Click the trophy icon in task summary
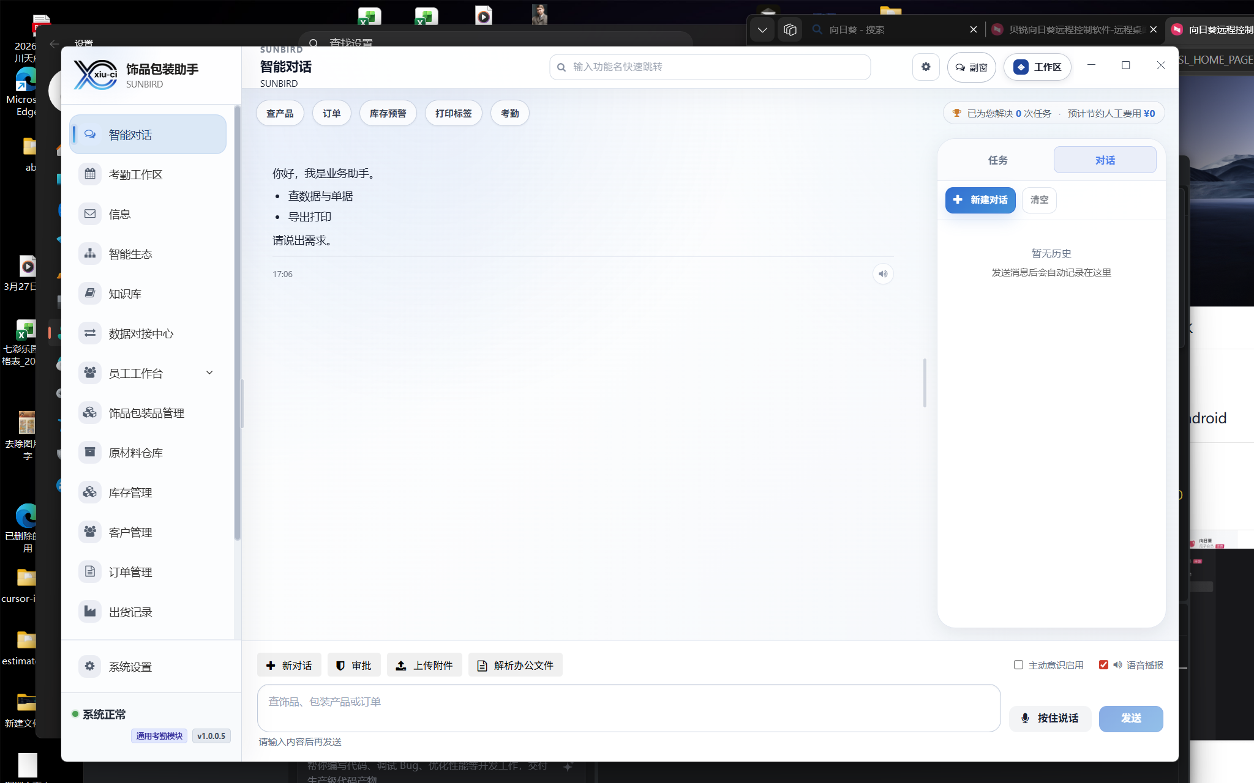The width and height of the screenshot is (1254, 783). pyautogui.click(x=956, y=113)
